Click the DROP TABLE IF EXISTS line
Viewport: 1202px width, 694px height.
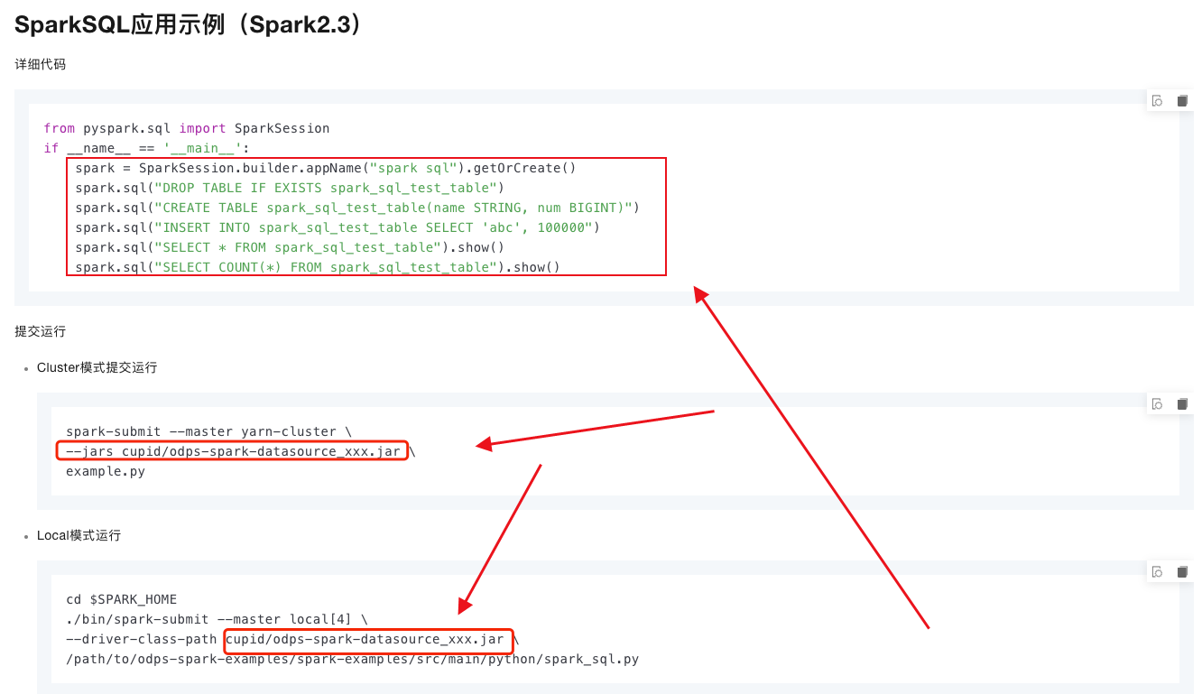point(290,188)
